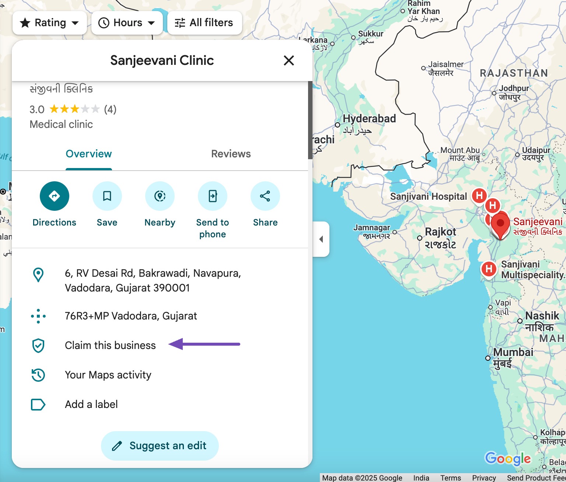
Task: Click Suggest an edit button
Action: [160, 446]
